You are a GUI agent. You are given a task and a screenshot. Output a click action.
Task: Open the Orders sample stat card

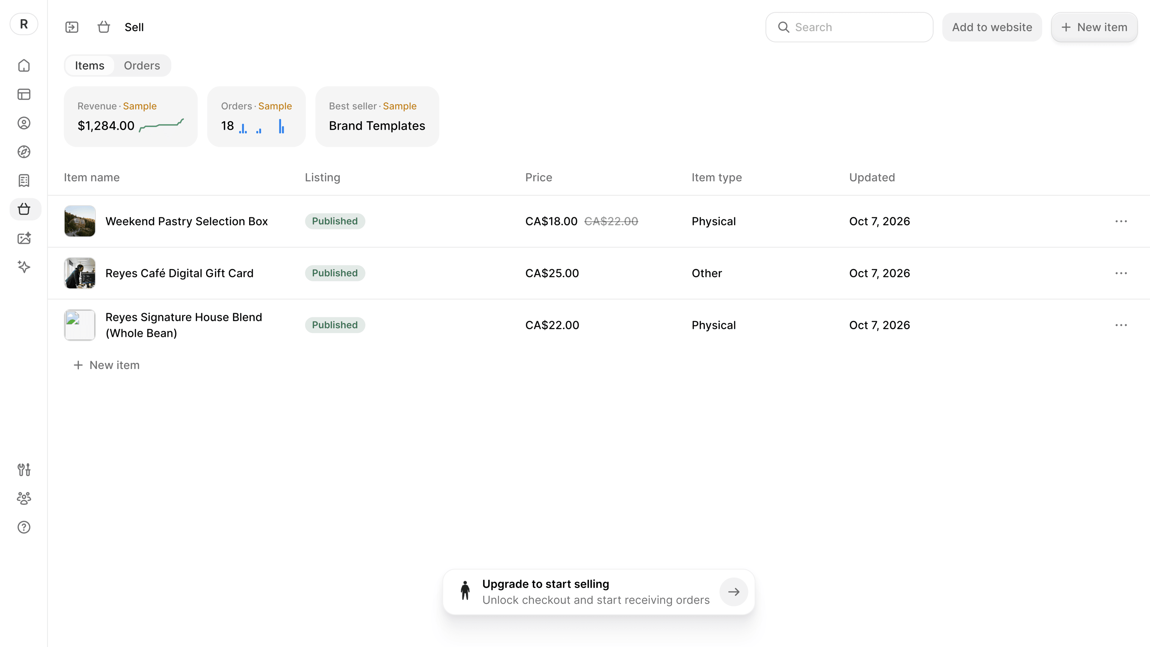pyautogui.click(x=257, y=117)
